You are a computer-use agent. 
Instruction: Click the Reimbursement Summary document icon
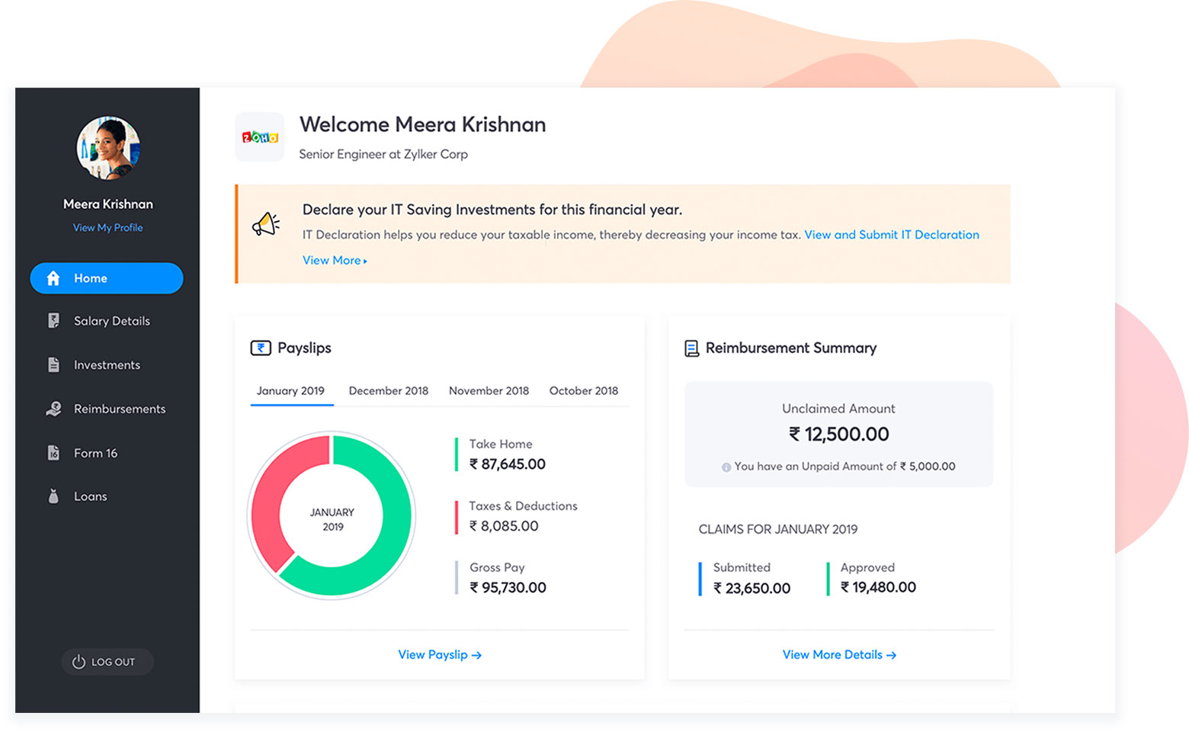pos(691,347)
